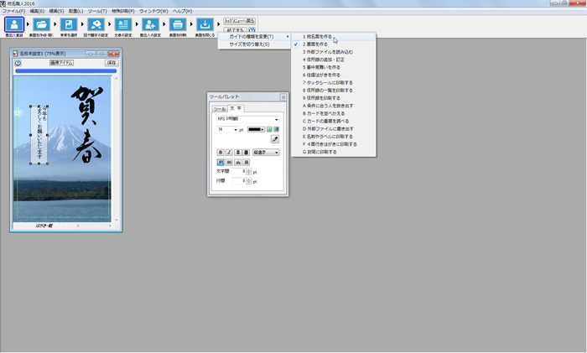The height and width of the screenshot is (353, 587).
Task: Click the 裏面を閉じる close-back icon
Action: (204, 25)
